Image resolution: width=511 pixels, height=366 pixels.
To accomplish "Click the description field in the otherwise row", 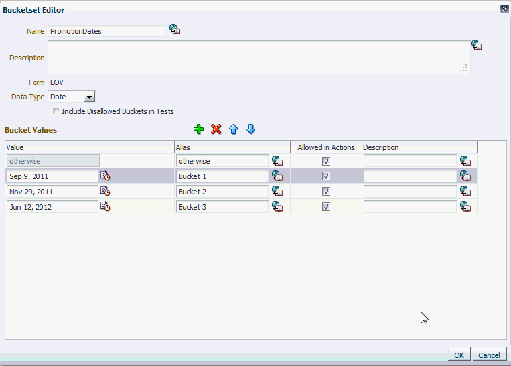I will pos(410,161).
